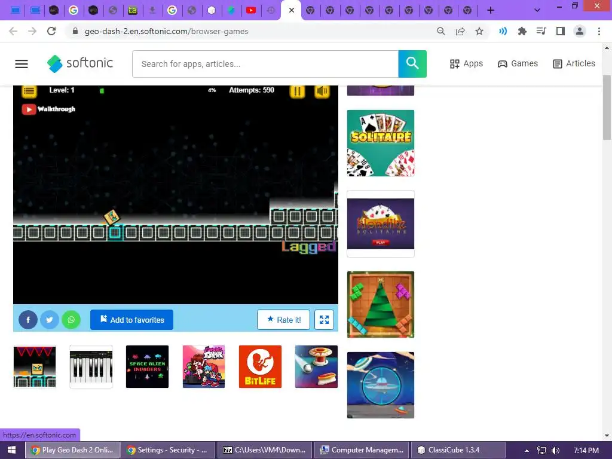Open the media control playlist icon

541,31
